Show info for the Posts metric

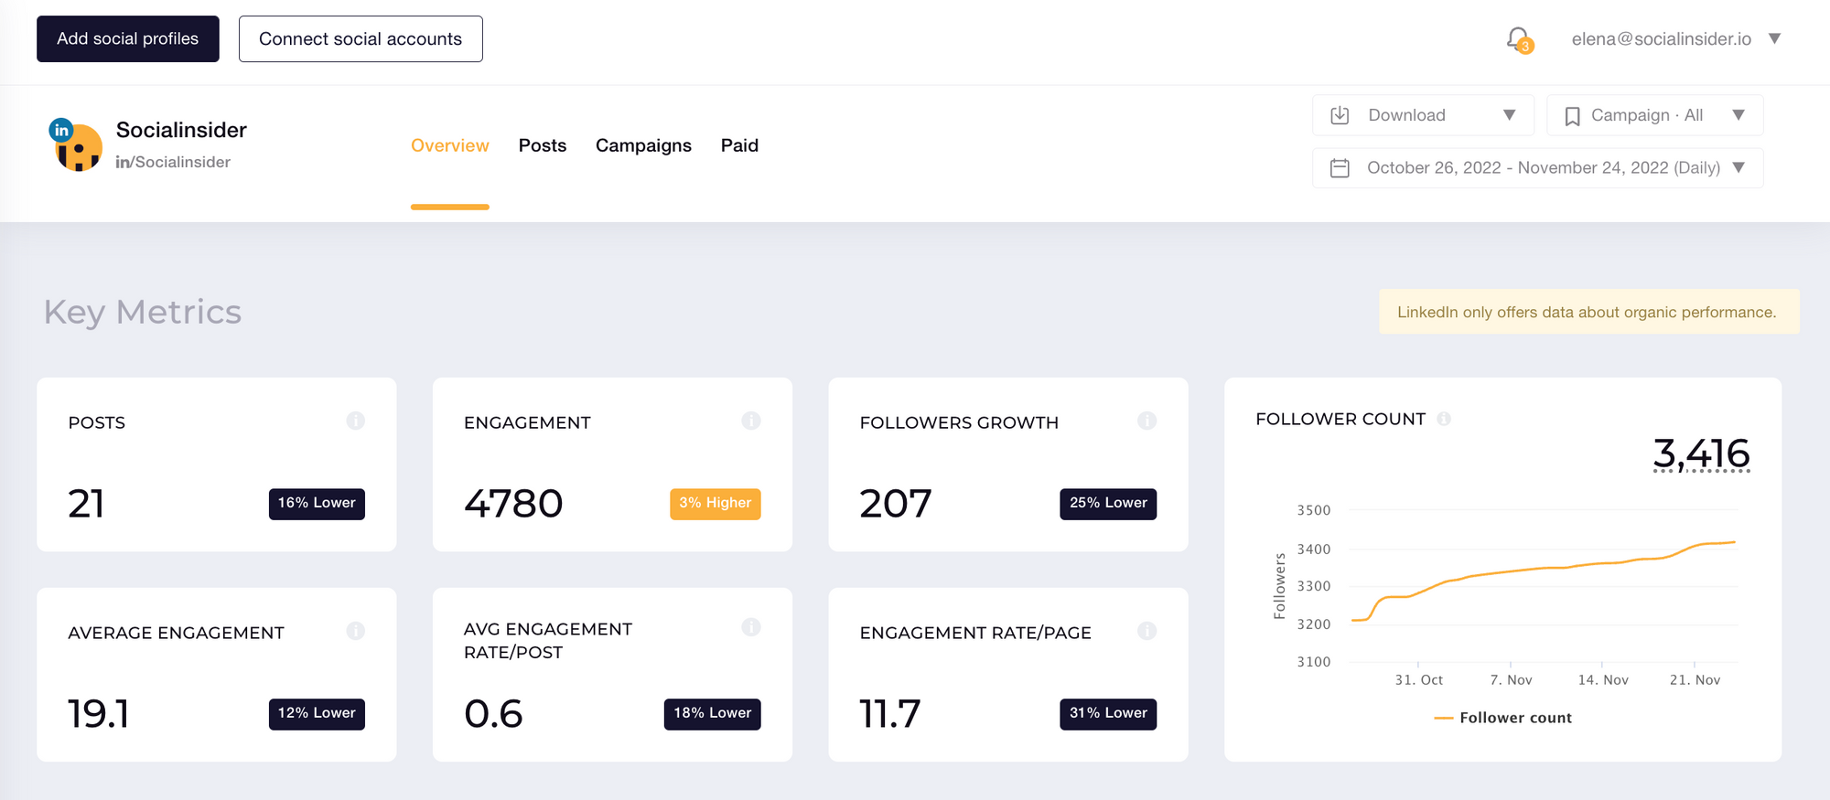click(356, 421)
